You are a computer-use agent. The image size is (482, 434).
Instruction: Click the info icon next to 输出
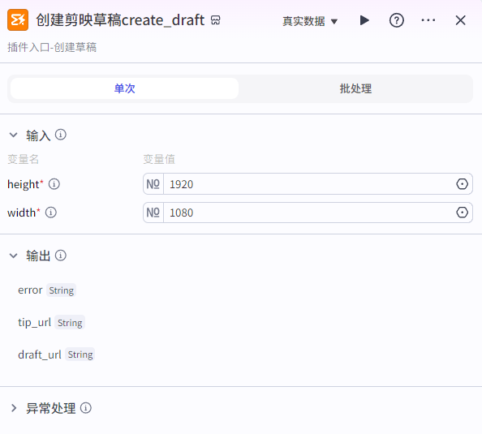61,256
